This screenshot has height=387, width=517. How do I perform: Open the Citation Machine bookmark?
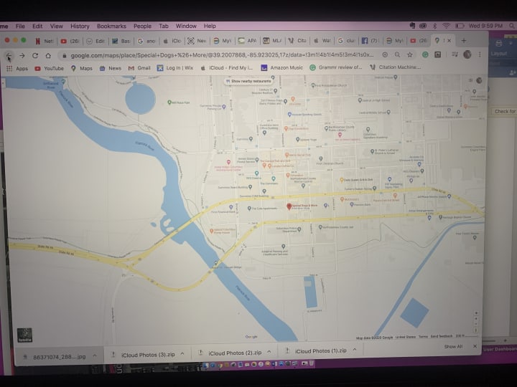click(396, 67)
